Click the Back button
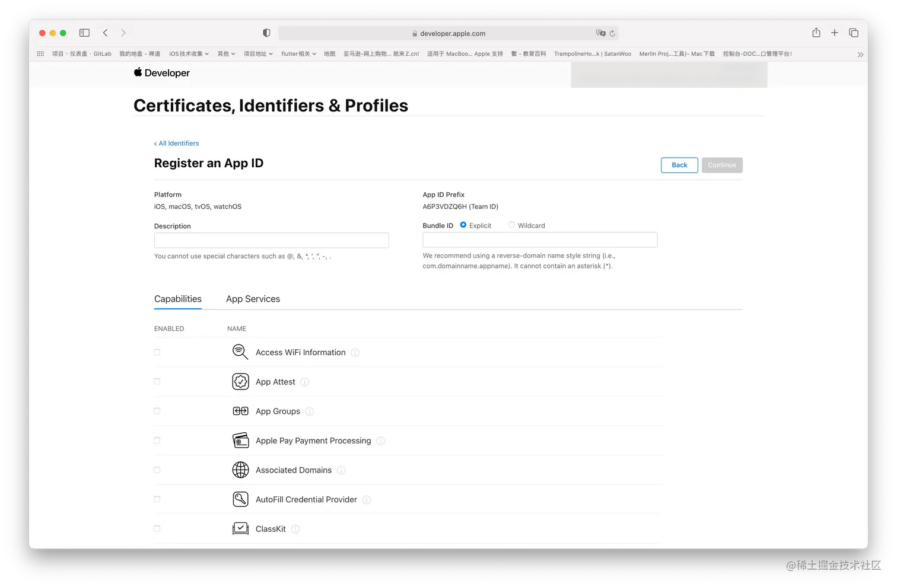The height and width of the screenshot is (587, 897). click(679, 165)
